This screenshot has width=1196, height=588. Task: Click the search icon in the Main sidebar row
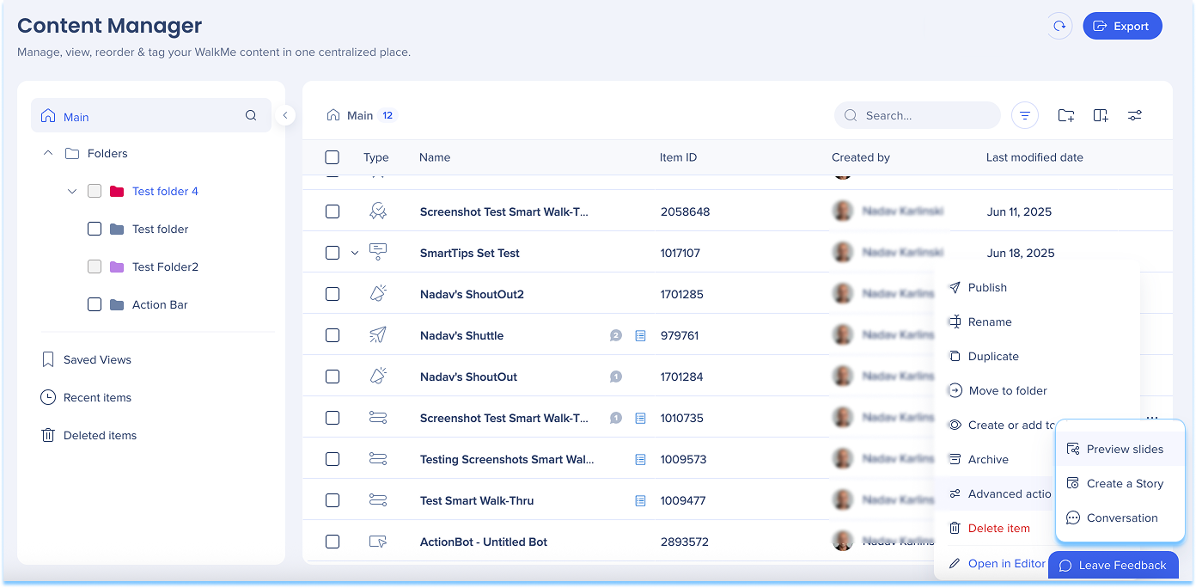point(251,115)
